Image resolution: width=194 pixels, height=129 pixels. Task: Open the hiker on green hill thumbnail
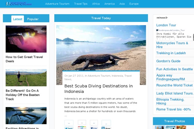point(26,78)
